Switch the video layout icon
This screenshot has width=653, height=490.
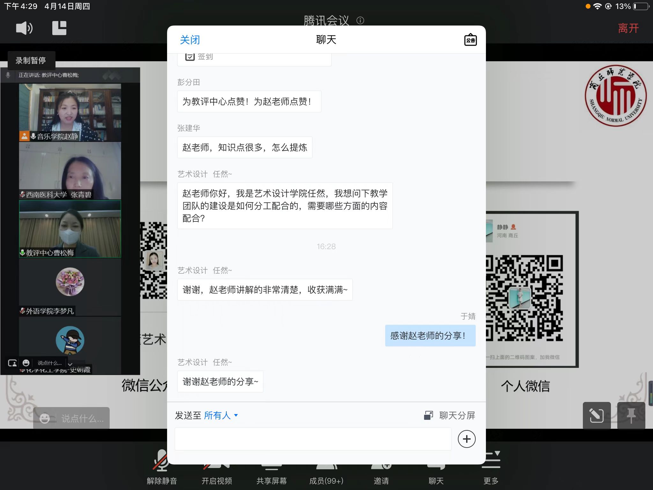tap(59, 28)
